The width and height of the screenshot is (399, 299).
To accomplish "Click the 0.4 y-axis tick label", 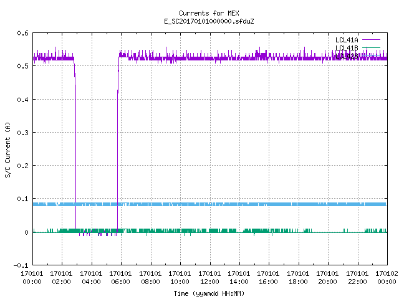I will tap(22, 100).
